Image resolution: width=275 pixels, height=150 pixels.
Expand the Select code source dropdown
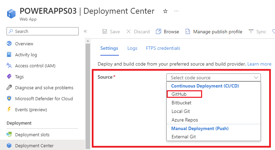(x=213, y=78)
